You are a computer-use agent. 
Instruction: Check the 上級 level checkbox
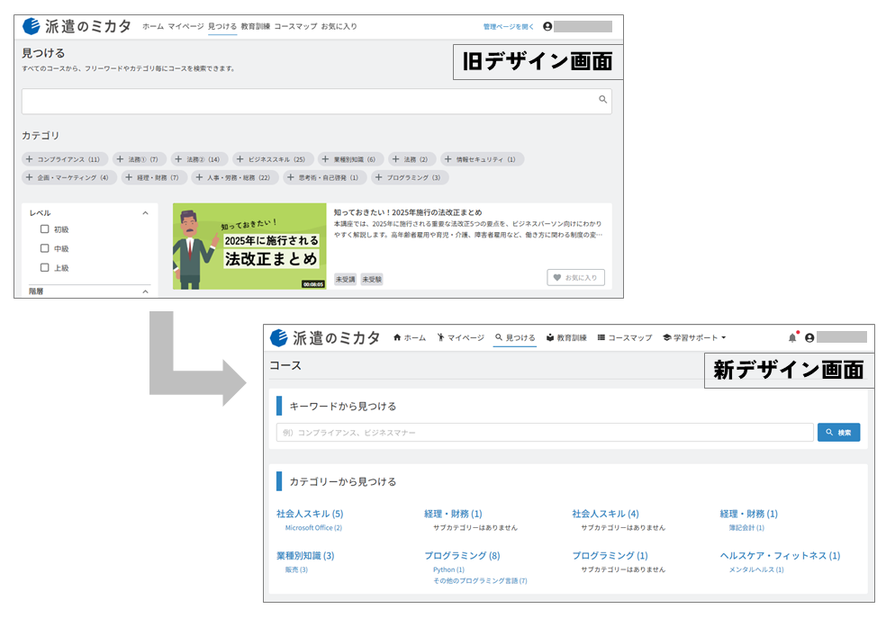44,267
